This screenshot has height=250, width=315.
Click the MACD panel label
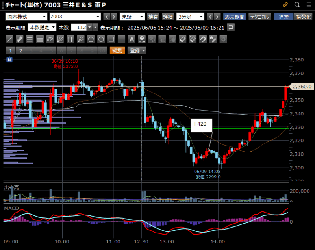(11, 208)
